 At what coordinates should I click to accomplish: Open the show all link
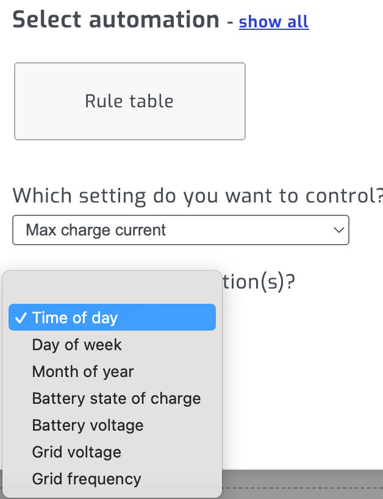pyautogui.click(x=273, y=22)
